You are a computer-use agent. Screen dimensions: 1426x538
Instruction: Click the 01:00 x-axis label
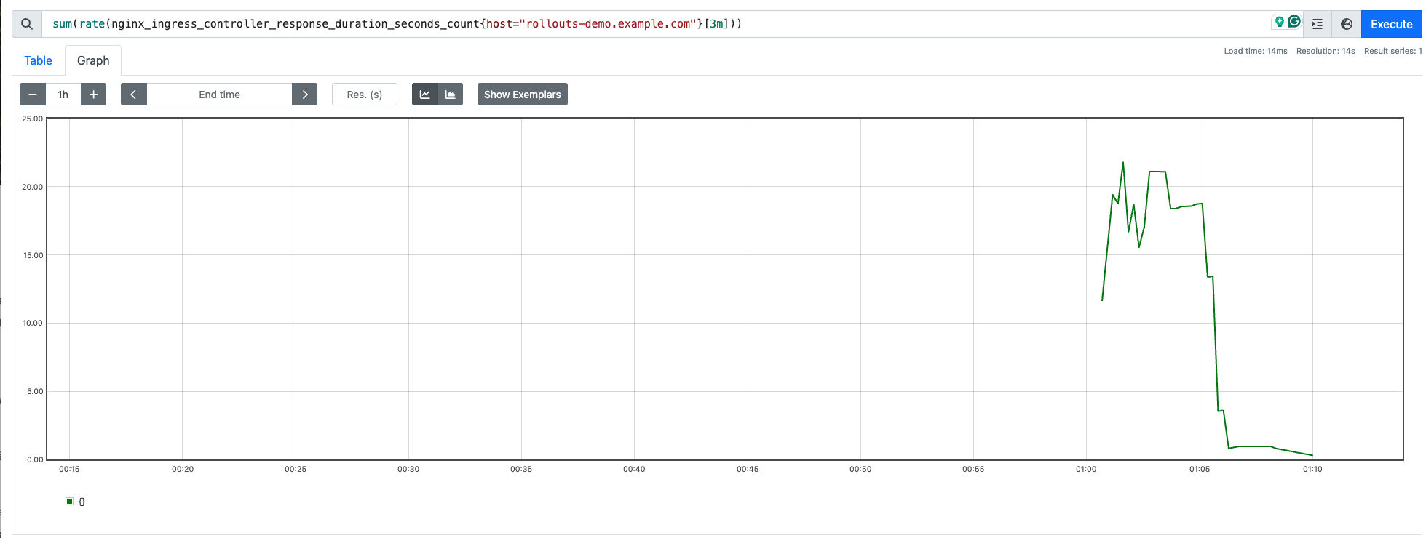(x=1086, y=469)
